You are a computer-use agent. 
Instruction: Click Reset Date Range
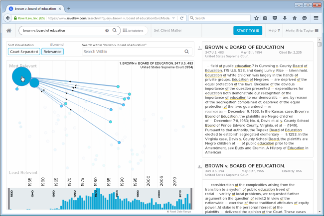click(179, 212)
